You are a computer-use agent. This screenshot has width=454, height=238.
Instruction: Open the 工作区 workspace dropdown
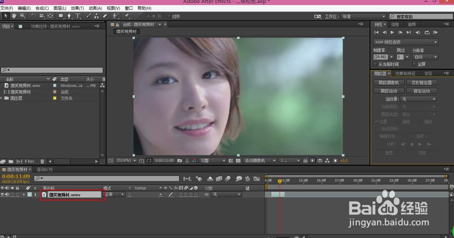tap(364, 16)
